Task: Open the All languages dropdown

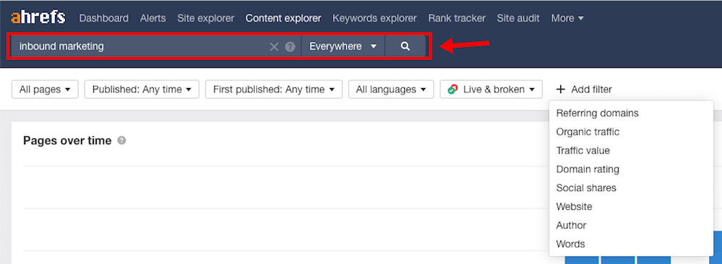Action: coord(391,89)
